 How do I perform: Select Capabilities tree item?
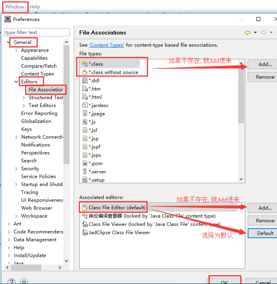tap(34, 58)
